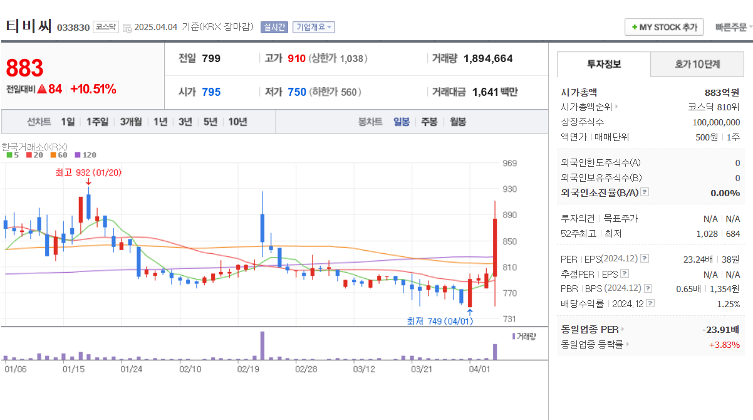Click the 투자의견 label
Viewport: 753px width, 420px height.
point(578,219)
